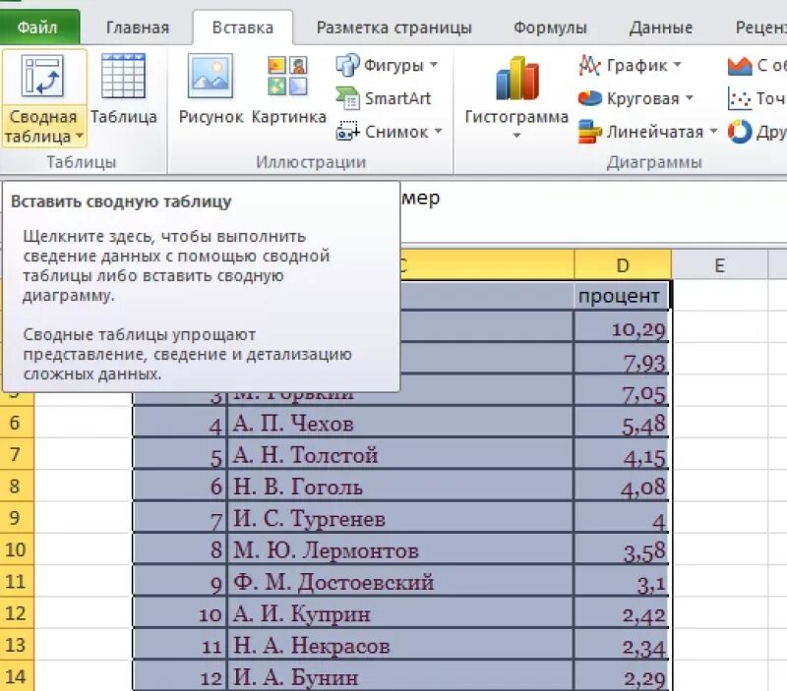Click cell with value 3,1
The image size is (787, 691).
tap(622, 581)
